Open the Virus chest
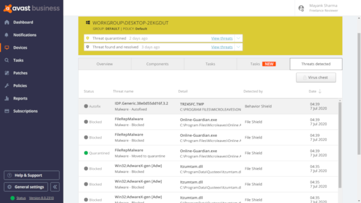Screen dimensions: 361x203 (x=316, y=77)
